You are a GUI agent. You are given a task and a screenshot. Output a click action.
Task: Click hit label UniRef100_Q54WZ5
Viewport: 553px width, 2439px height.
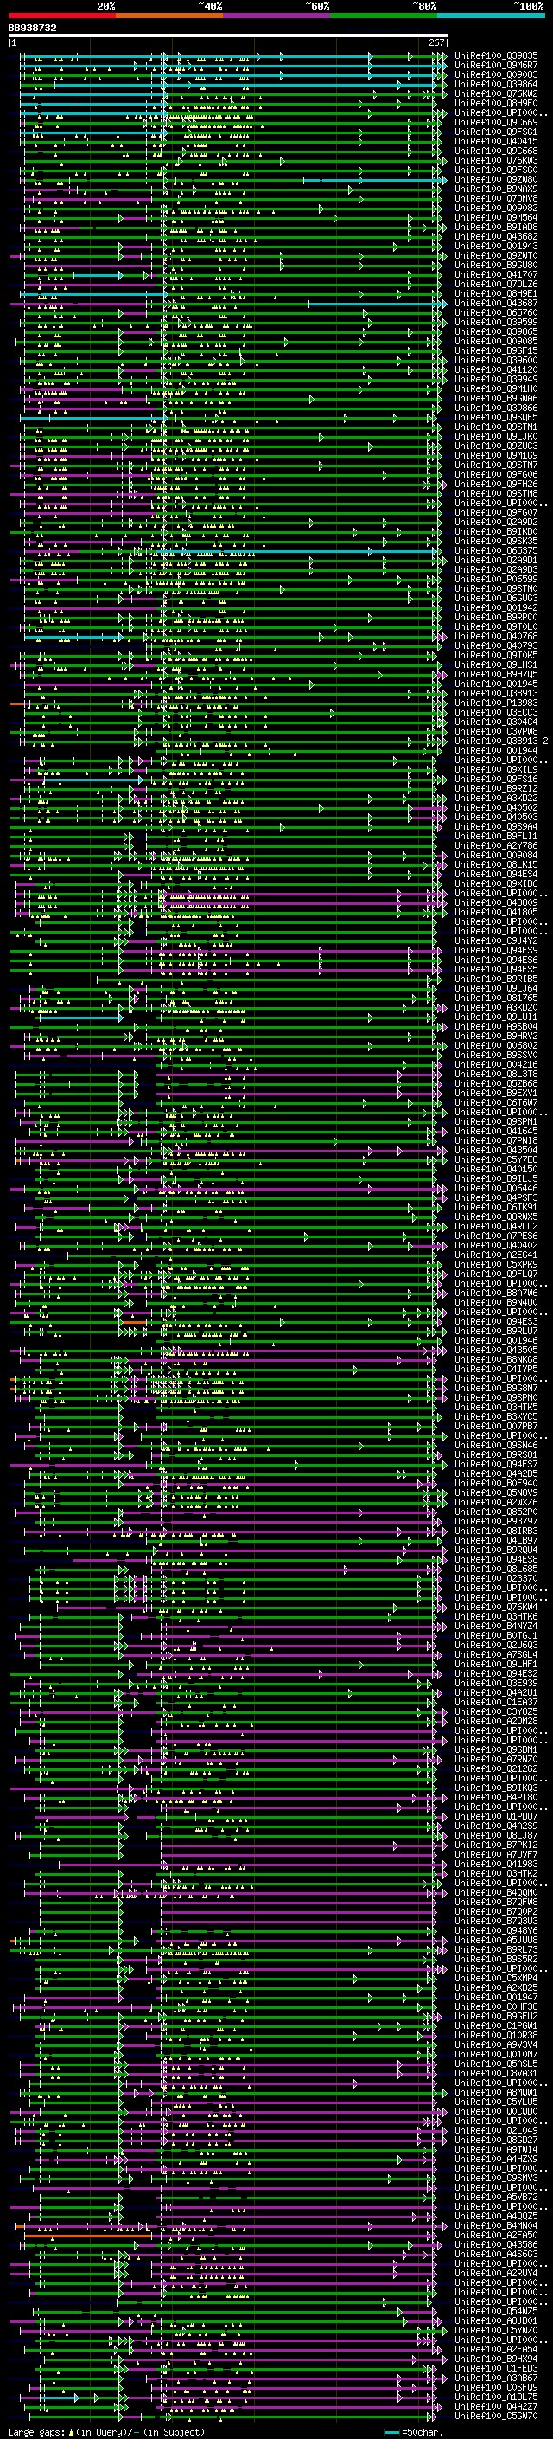point(496,2311)
